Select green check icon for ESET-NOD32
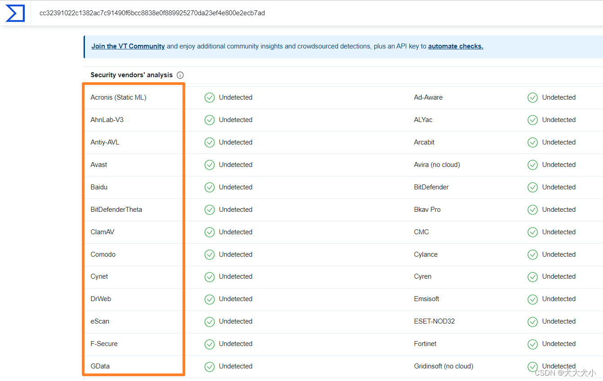Viewport: 603px width, 381px height. click(532, 321)
